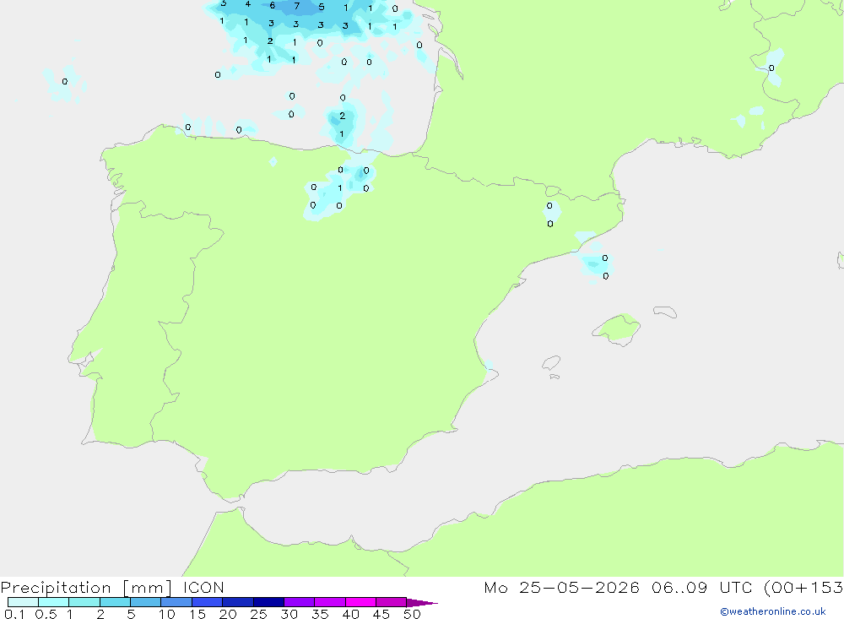Select the 2–5 mm legend color box

(115, 602)
